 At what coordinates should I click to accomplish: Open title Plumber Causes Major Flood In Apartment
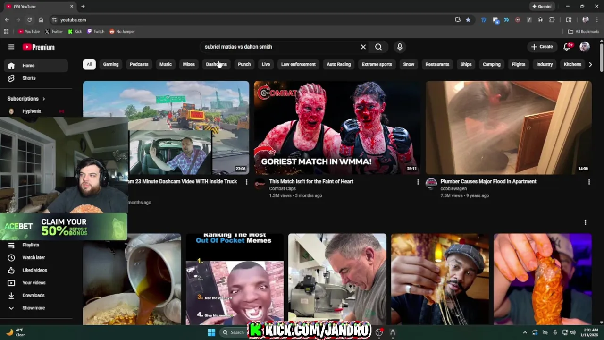point(488,181)
